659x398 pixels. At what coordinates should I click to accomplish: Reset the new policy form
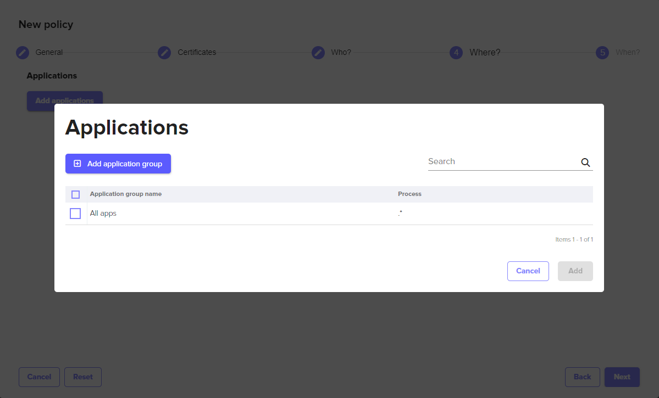coord(83,377)
